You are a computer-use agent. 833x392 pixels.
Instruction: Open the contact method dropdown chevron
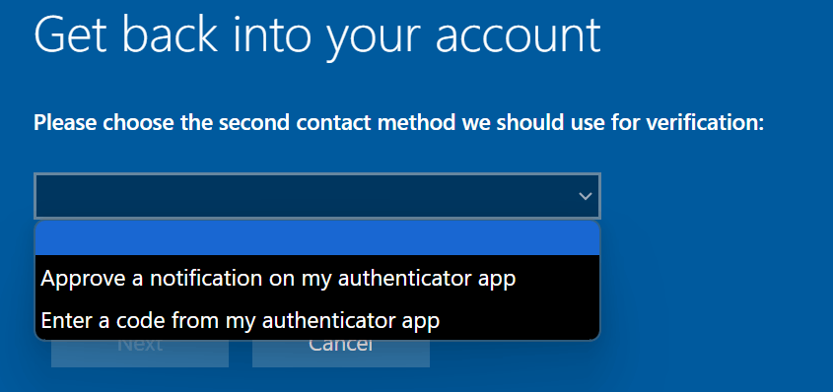click(585, 196)
